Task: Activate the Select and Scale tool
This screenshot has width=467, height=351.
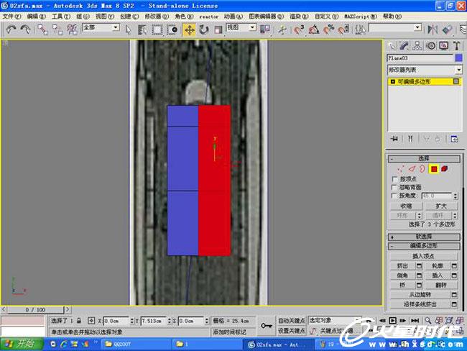Action: tap(218, 29)
